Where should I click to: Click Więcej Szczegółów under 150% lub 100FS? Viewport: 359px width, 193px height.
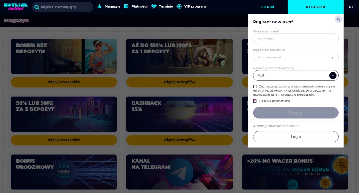(179, 82)
